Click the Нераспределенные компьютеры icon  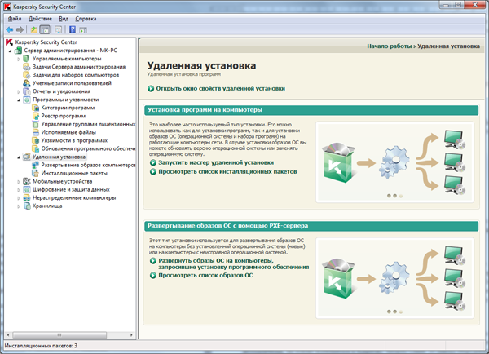[27, 198]
